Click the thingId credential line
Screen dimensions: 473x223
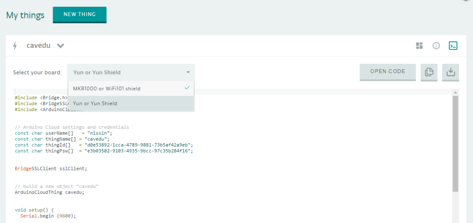click(104, 145)
